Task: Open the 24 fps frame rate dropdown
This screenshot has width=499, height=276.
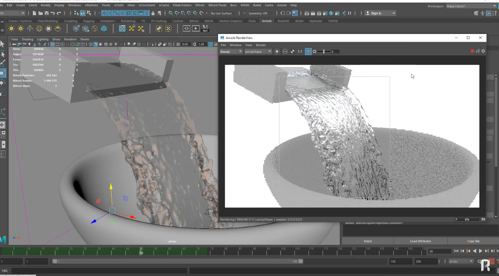Action: [x=461, y=261]
